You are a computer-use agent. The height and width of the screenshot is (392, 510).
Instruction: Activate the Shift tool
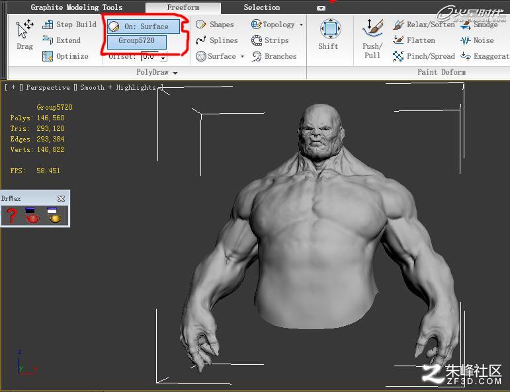[x=330, y=34]
